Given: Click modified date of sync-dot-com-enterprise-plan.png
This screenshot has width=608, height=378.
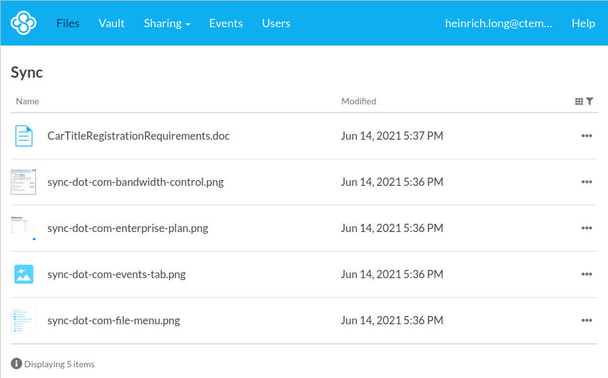Looking at the screenshot, I should [392, 228].
